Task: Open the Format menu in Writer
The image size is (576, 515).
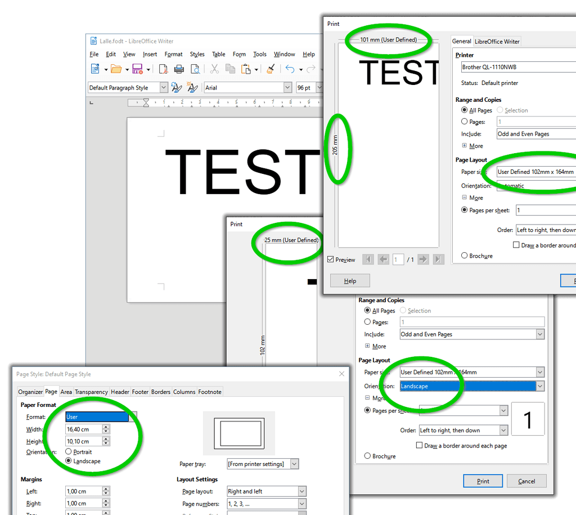Action: point(173,54)
